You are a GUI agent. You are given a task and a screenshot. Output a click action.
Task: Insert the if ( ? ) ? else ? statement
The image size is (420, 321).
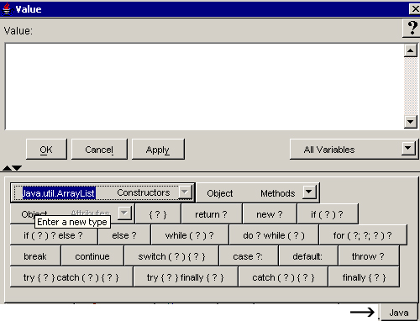point(54,235)
